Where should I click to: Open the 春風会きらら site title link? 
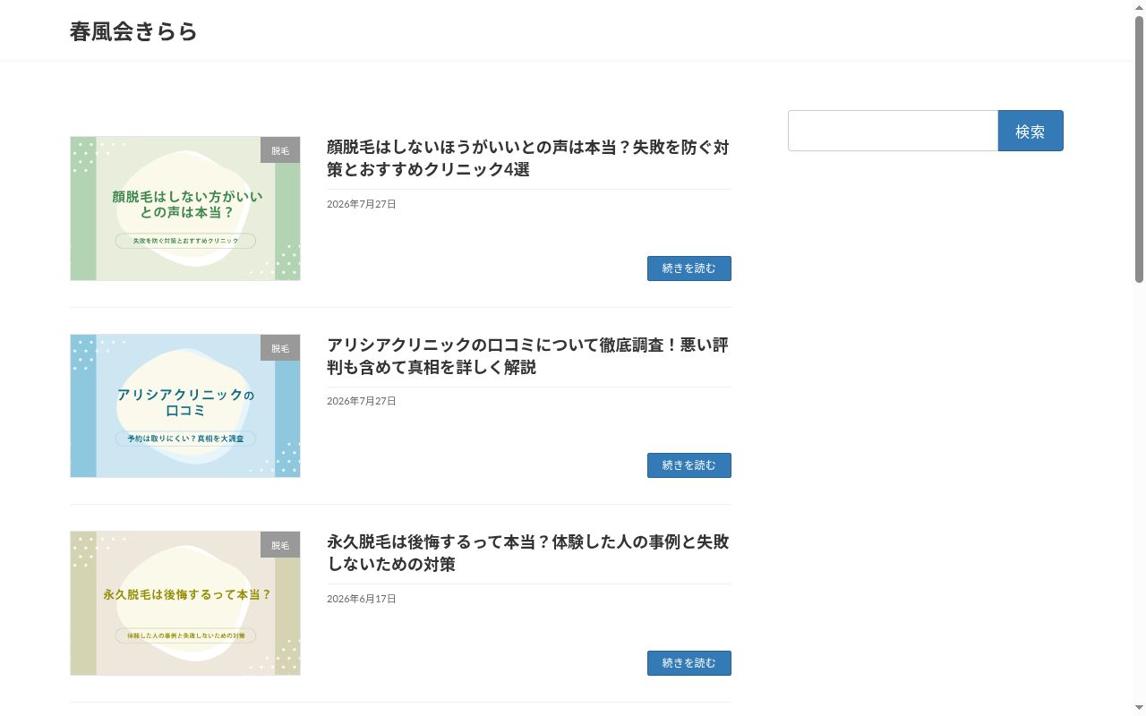[133, 31]
